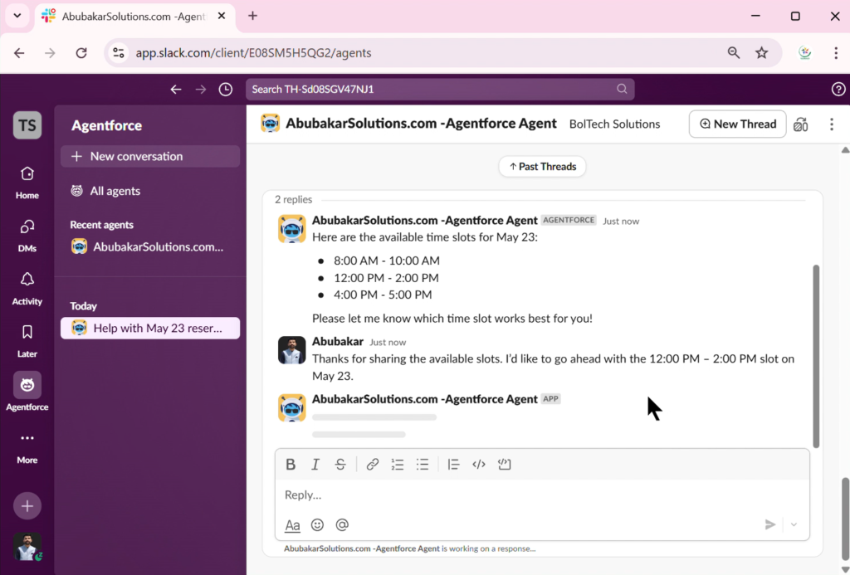Mention someone with the @ icon
The height and width of the screenshot is (575, 850).
point(342,524)
